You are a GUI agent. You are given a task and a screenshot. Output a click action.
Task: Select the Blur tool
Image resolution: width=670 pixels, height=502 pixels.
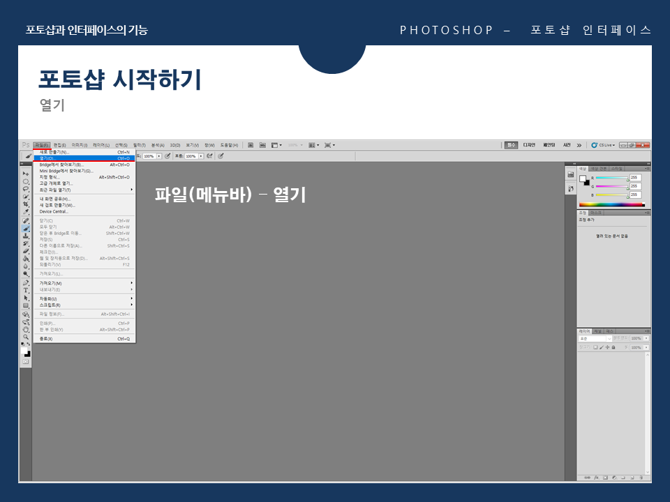pos(26,267)
